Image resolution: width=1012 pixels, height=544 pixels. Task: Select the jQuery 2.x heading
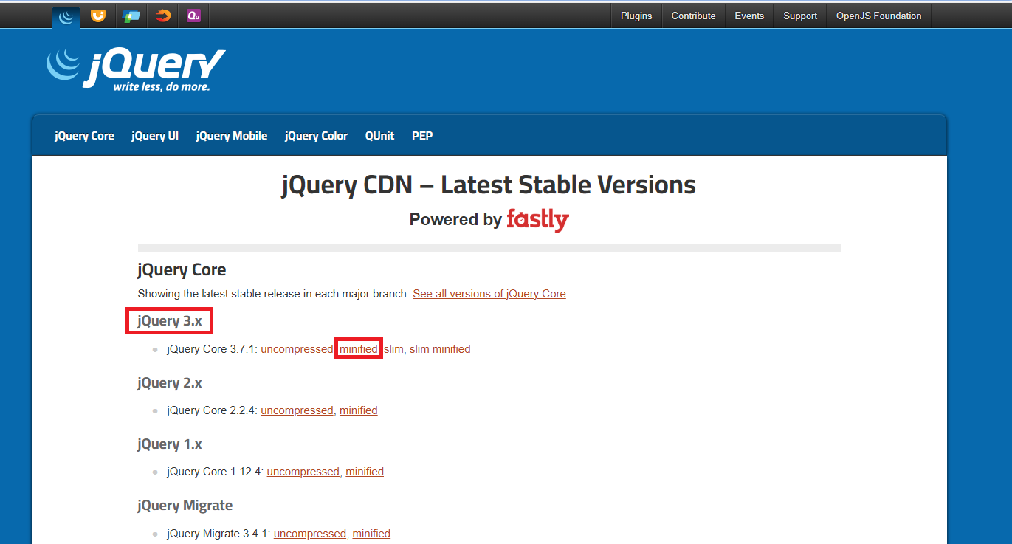(x=169, y=383)
